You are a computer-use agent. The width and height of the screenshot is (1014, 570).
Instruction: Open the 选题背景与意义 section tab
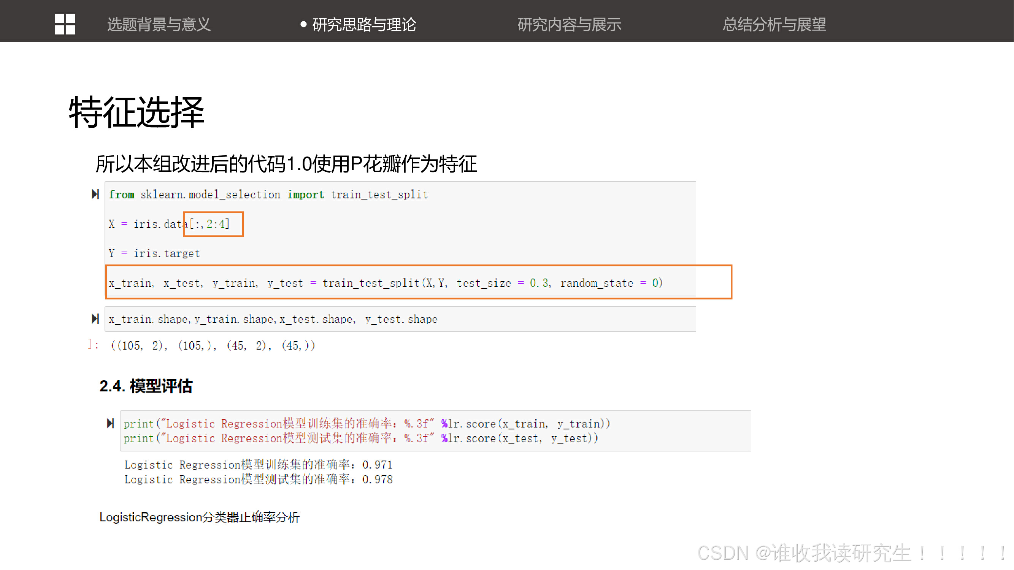[159, 24]
